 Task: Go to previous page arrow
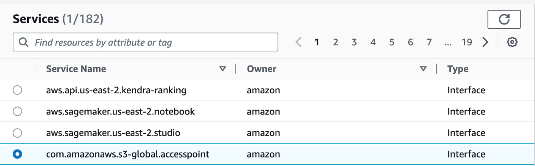(x=298, y=42)
